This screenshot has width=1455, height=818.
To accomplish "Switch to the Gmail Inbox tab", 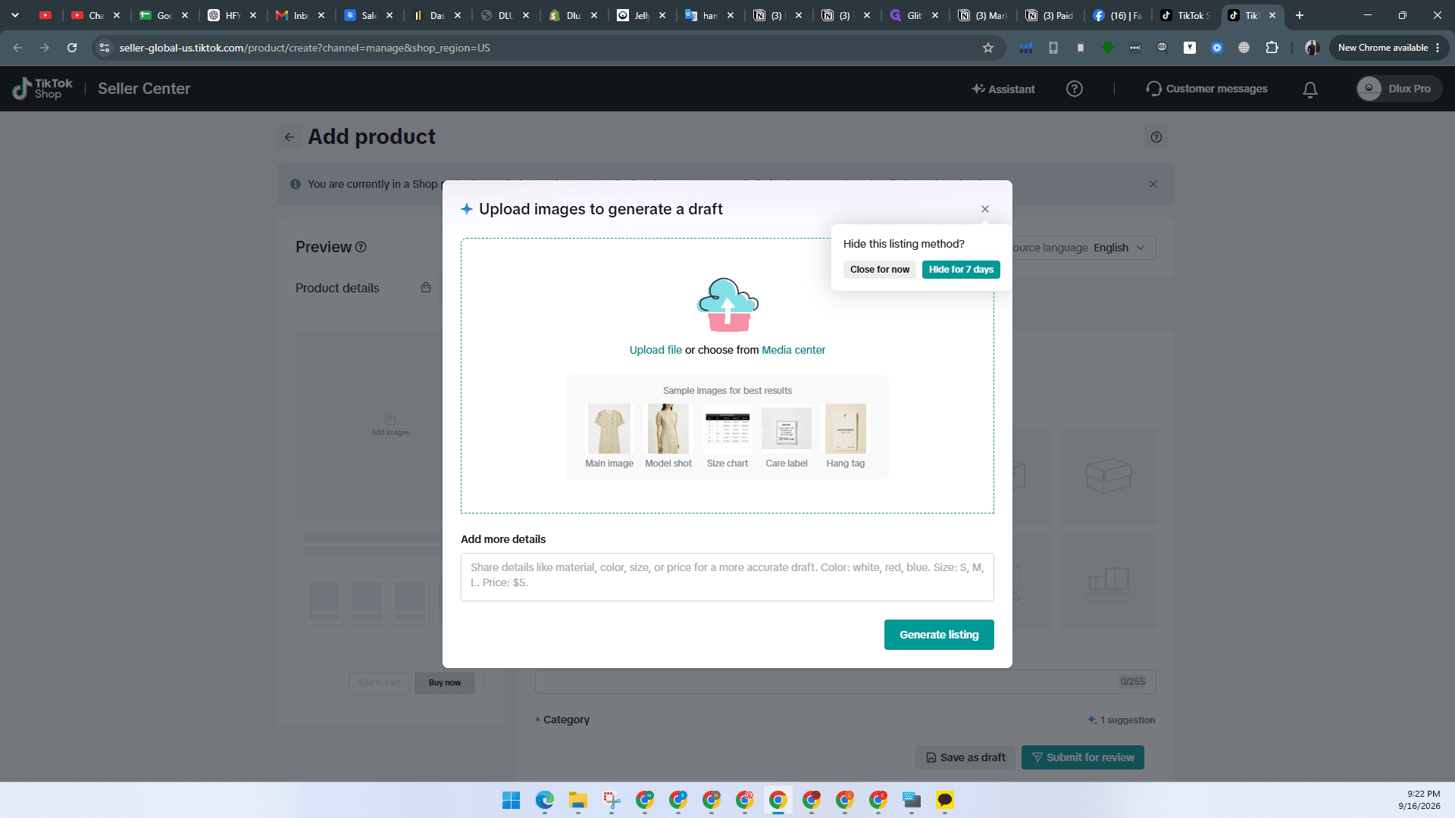I will (301, 15).
